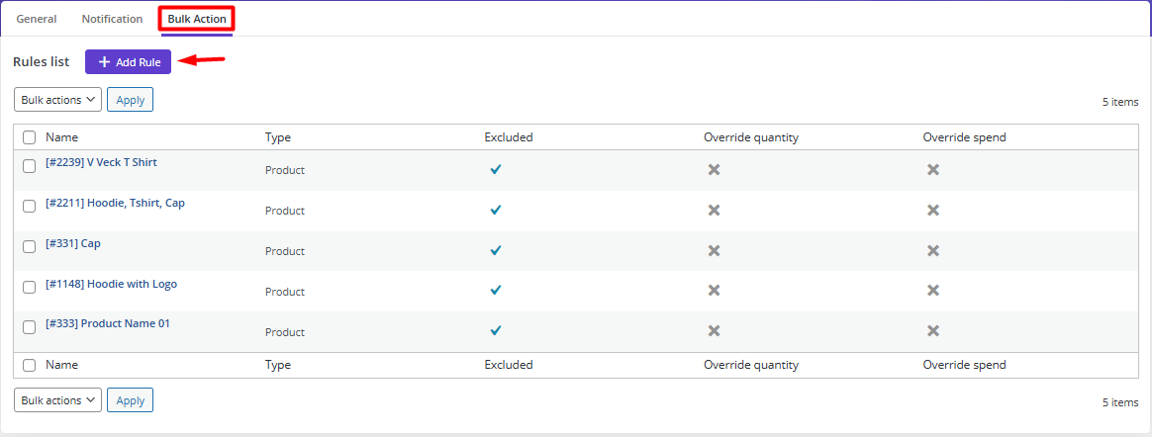Click the Override spend header at top
This screenshot has width=1152, height=437.
965,137
